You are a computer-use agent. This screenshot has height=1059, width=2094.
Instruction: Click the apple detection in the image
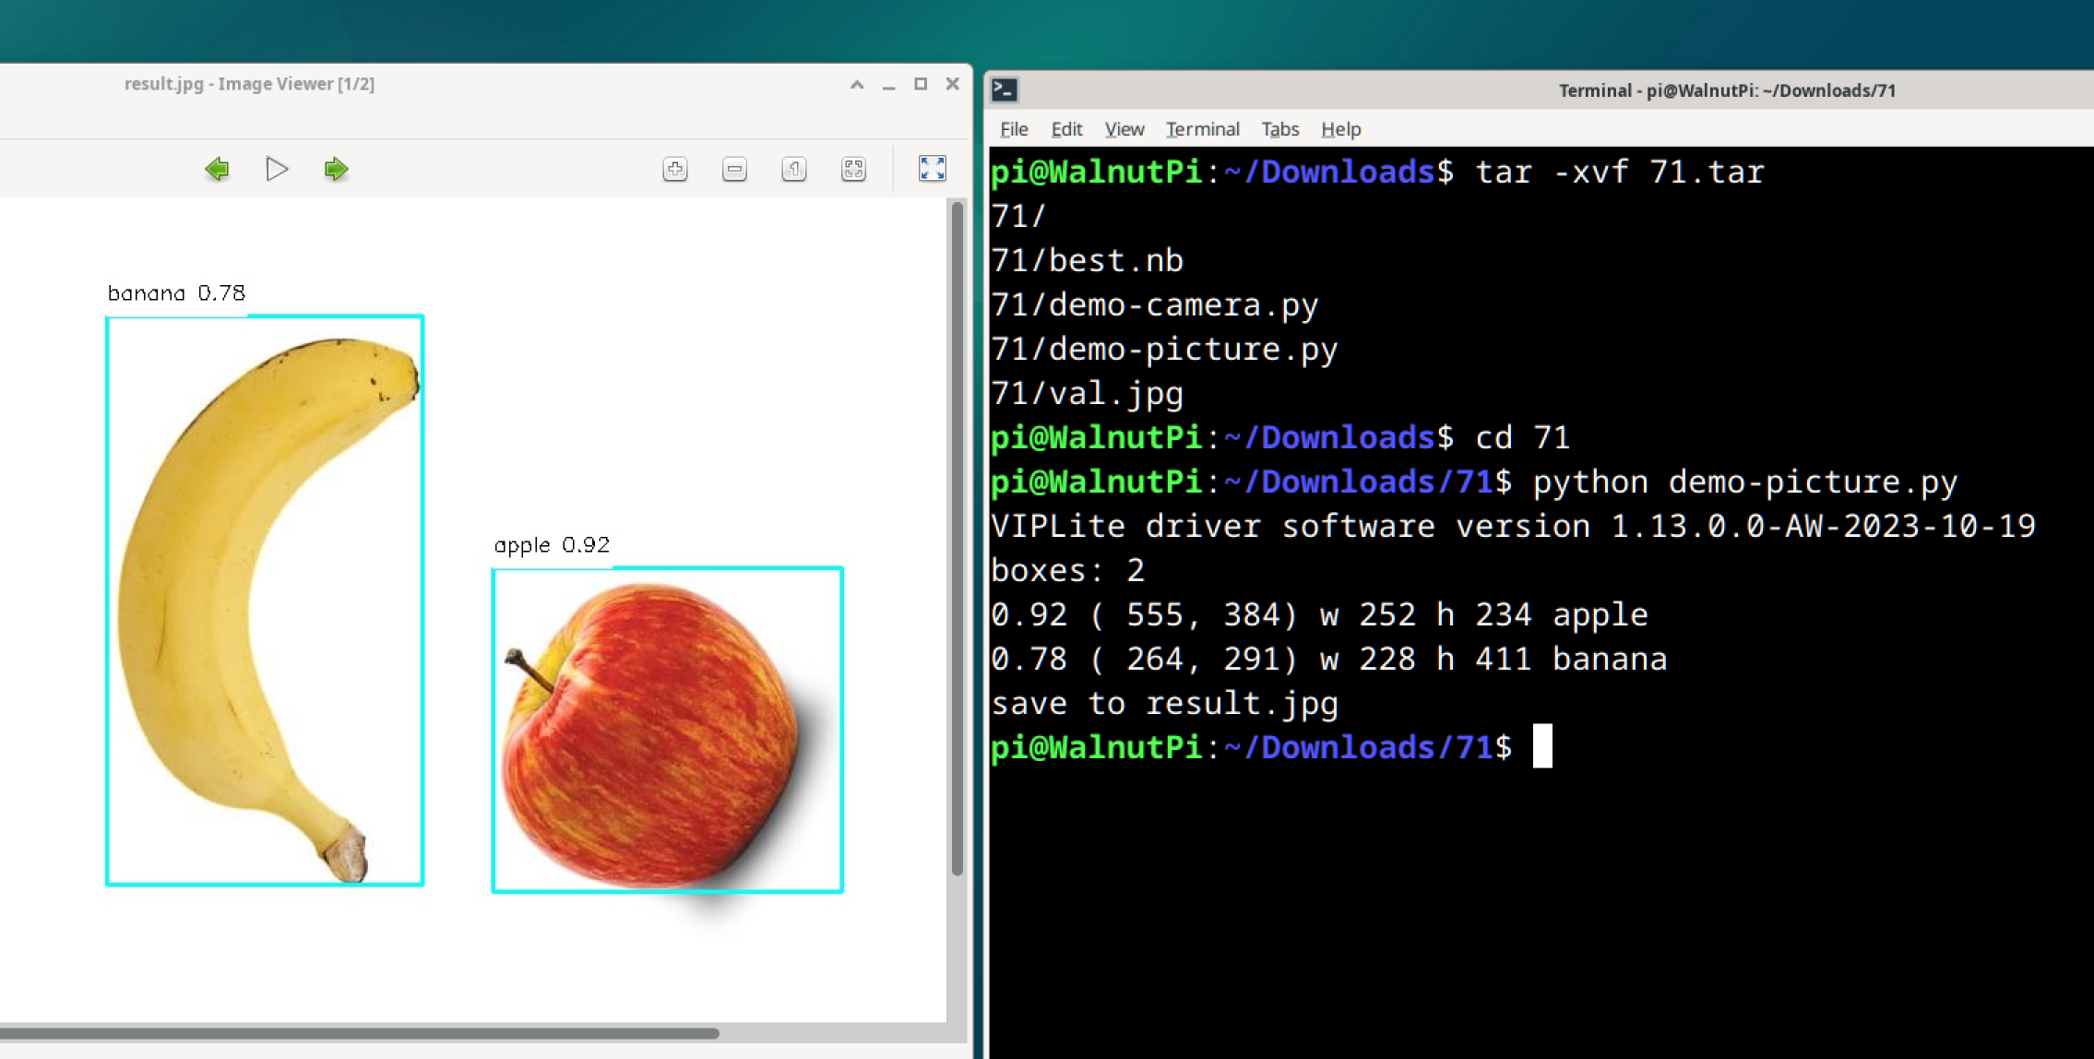coord(667,730)
